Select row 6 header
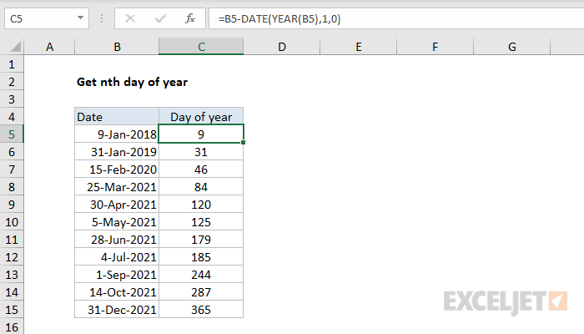584x334 pixels. click(x=12, y=152)
